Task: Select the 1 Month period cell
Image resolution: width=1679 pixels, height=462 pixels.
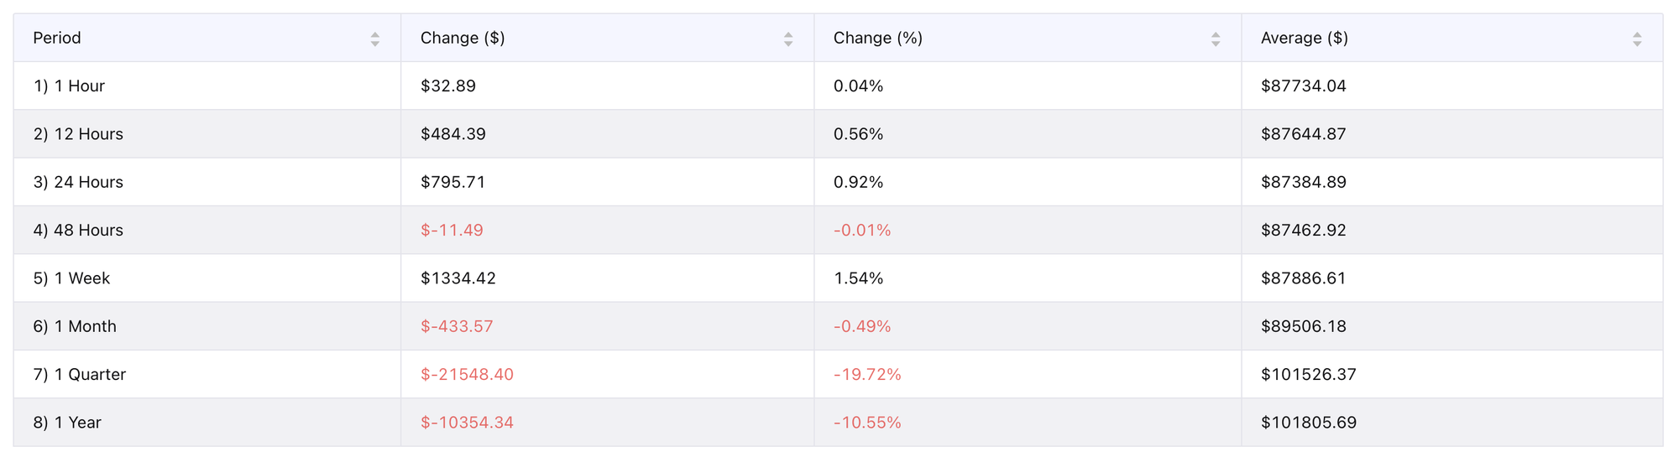Action: click(x=75, y=326)
